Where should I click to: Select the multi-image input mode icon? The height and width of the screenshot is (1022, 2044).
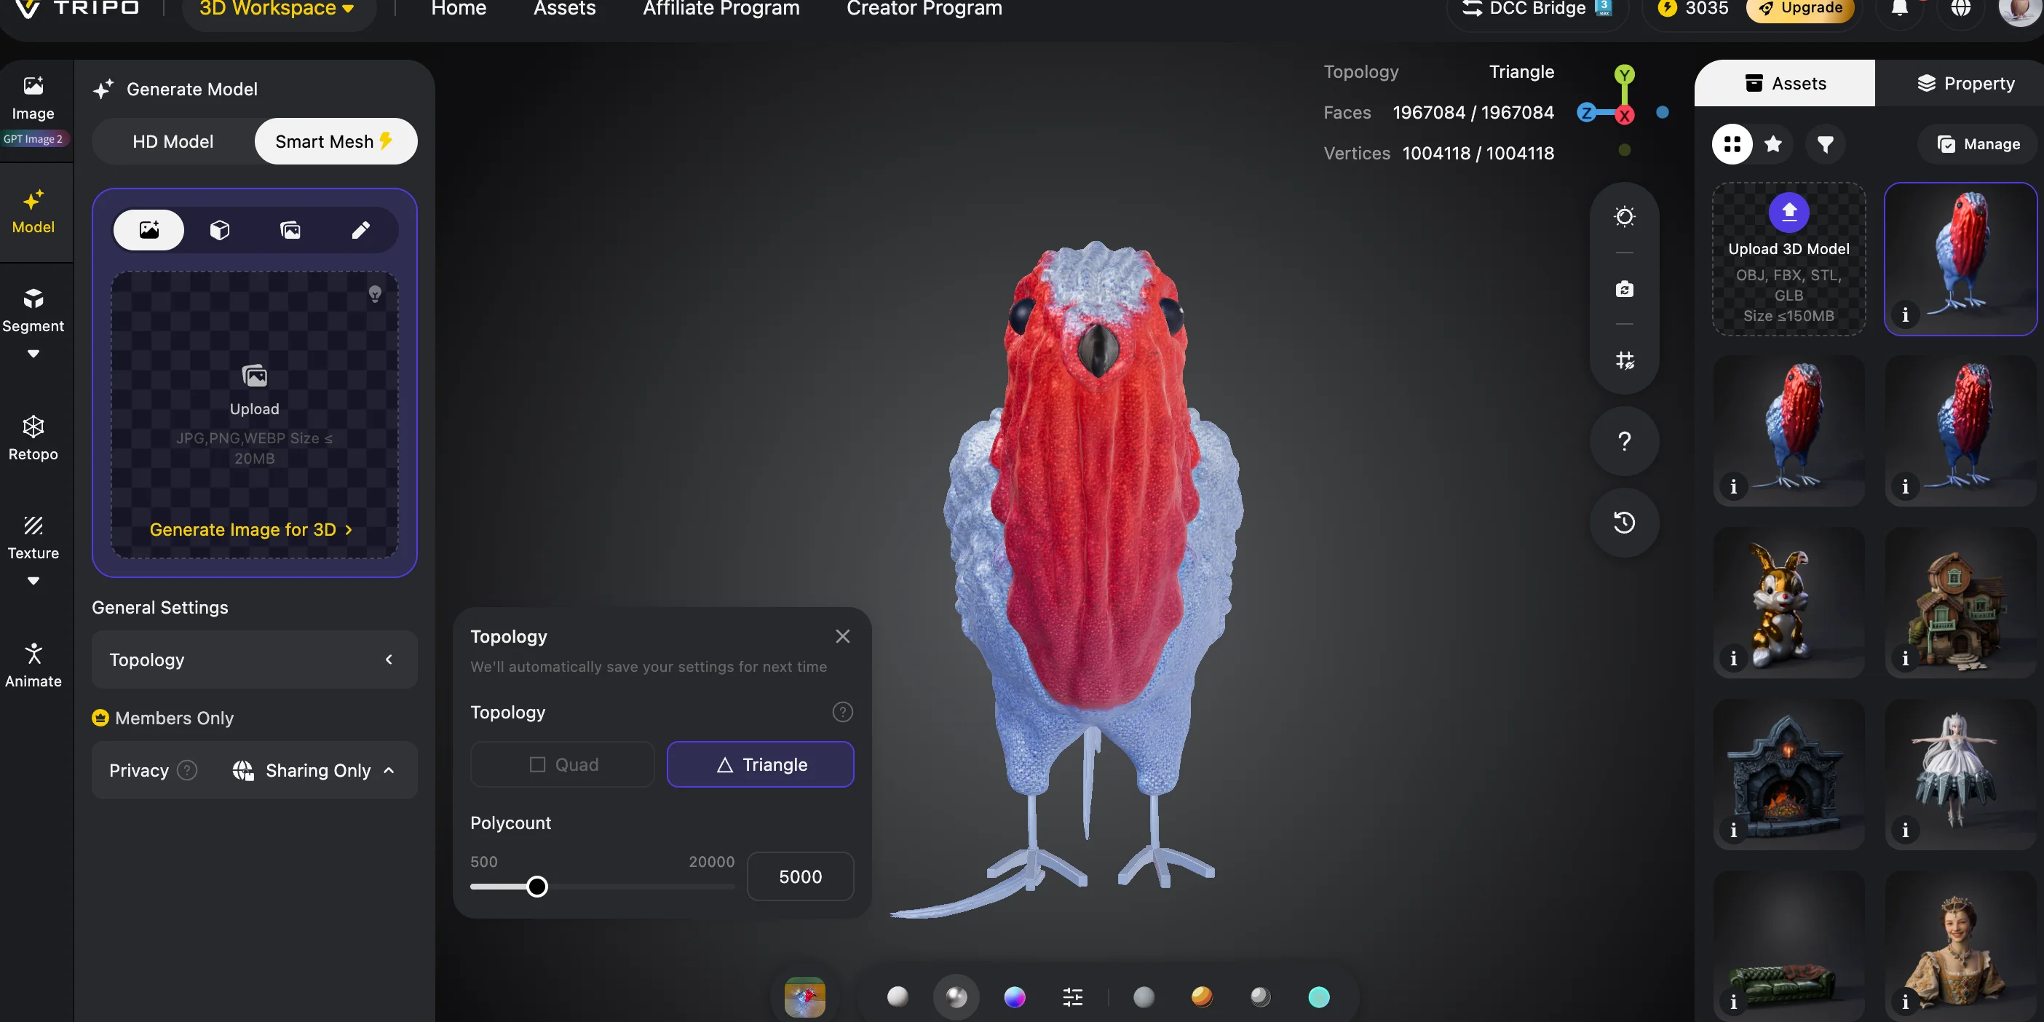click(290, 230)
